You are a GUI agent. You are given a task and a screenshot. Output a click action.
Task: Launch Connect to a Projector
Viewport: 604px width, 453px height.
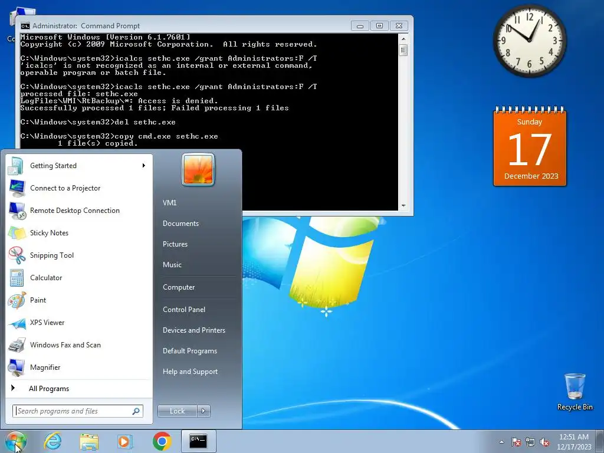[78, 188]
